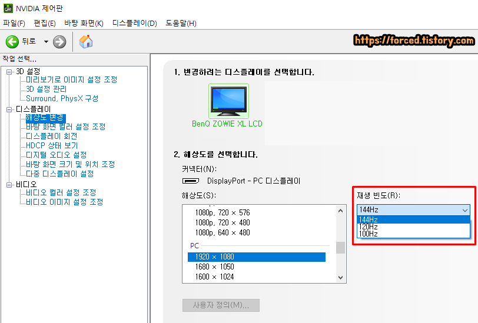Open 바탕 화면 컬러 설정 조정
Screen dimensions: 478x323
65,126
